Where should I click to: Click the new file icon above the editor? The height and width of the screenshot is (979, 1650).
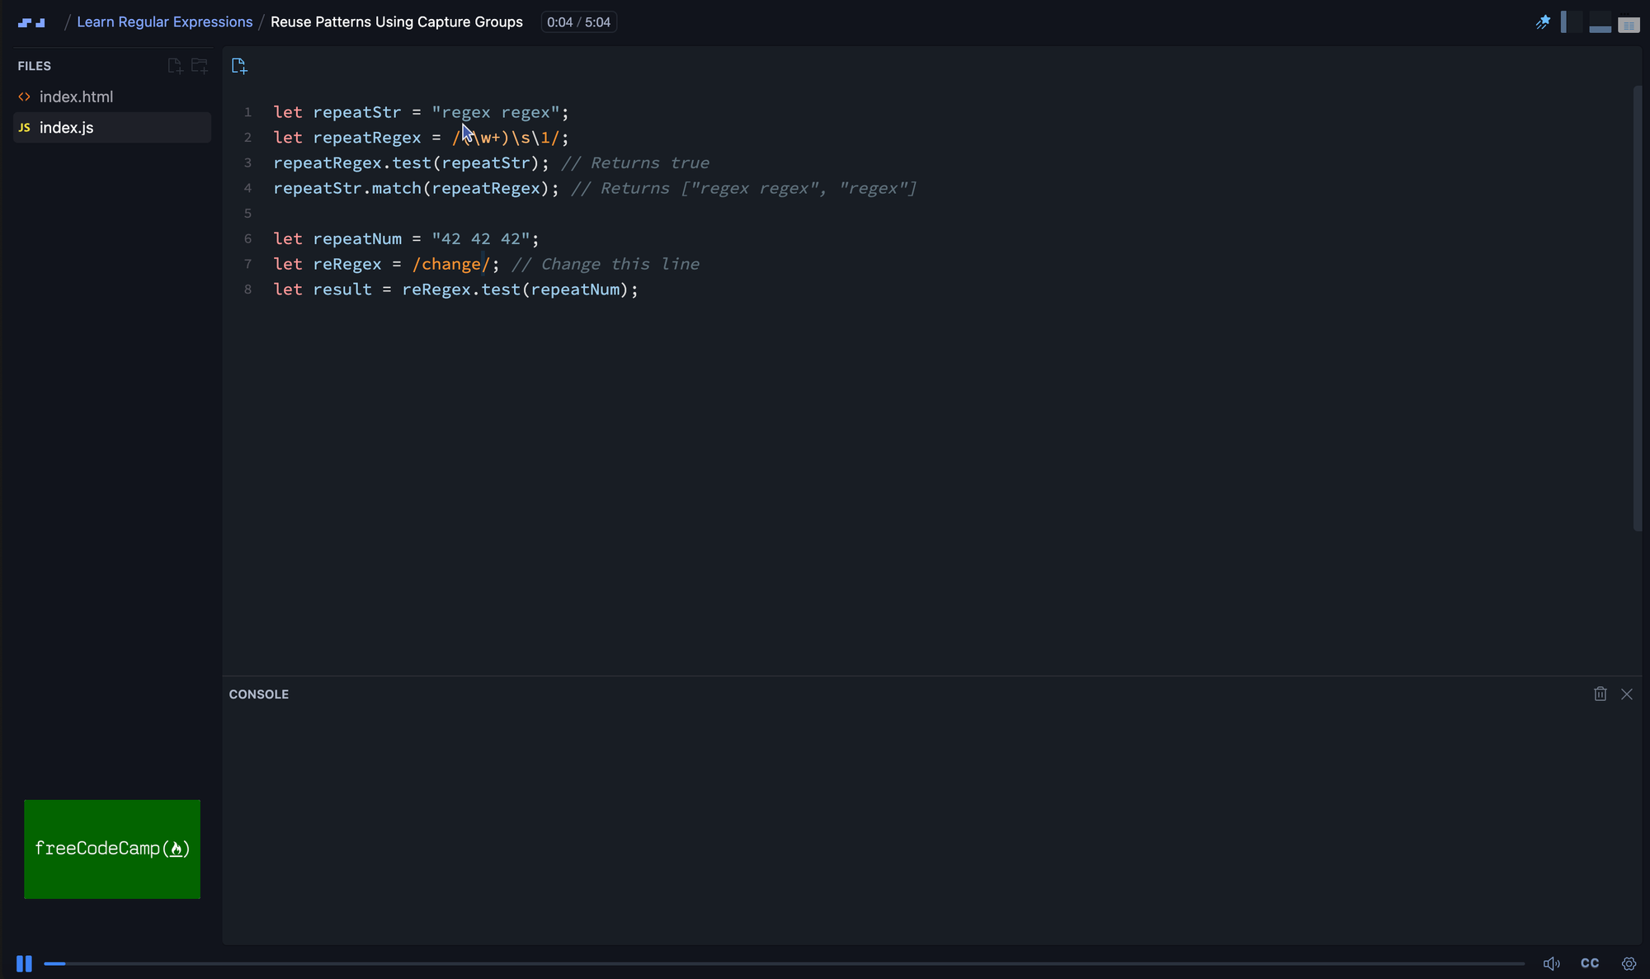tap(239, 66)
